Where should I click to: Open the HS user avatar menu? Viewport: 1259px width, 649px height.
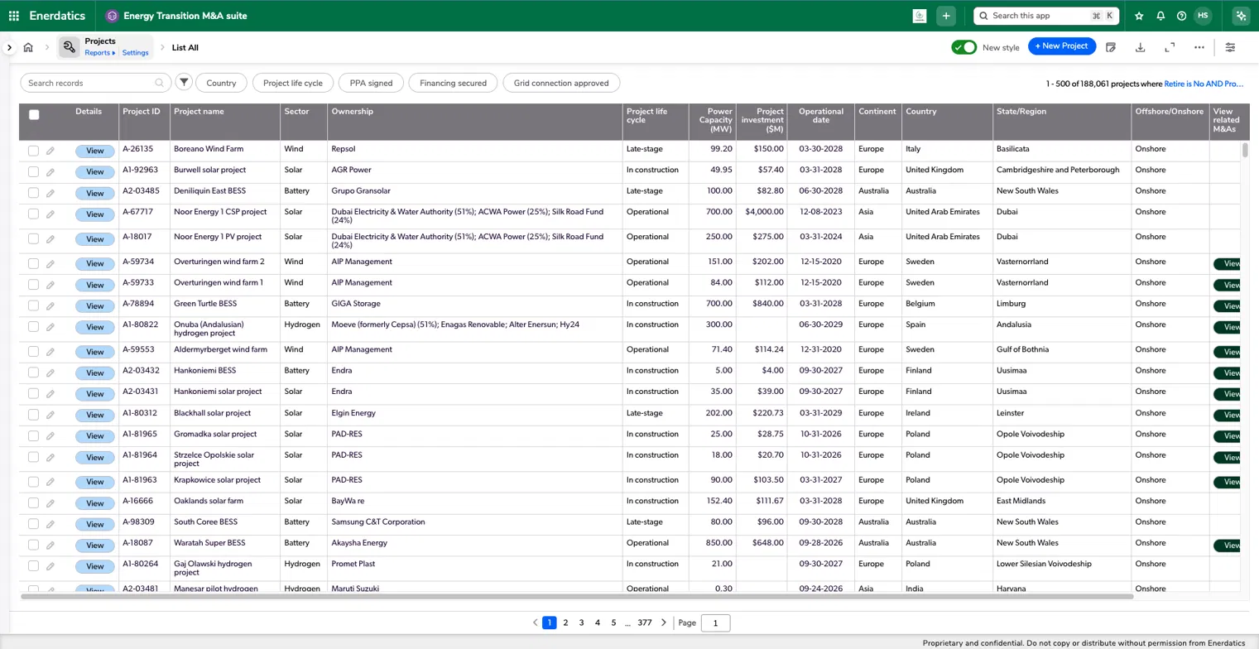point(1203,16)
